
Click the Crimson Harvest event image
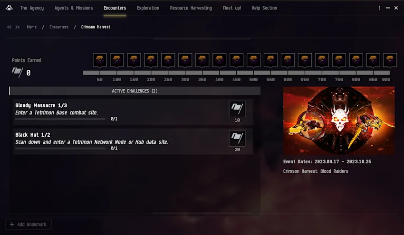[339, 121]
